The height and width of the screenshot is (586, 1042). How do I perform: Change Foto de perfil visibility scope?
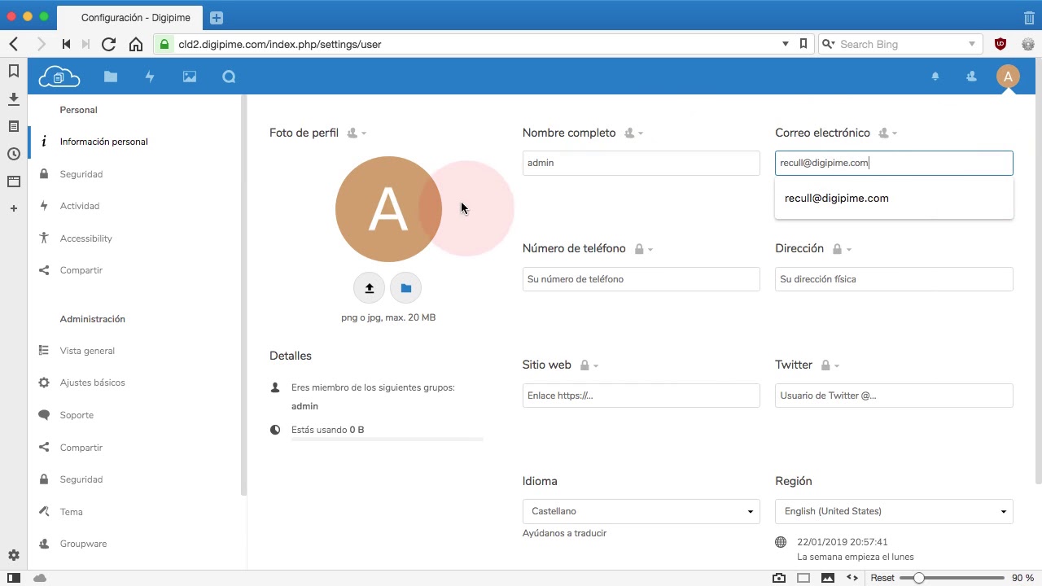pyautogui.click(x=357, y=133)
